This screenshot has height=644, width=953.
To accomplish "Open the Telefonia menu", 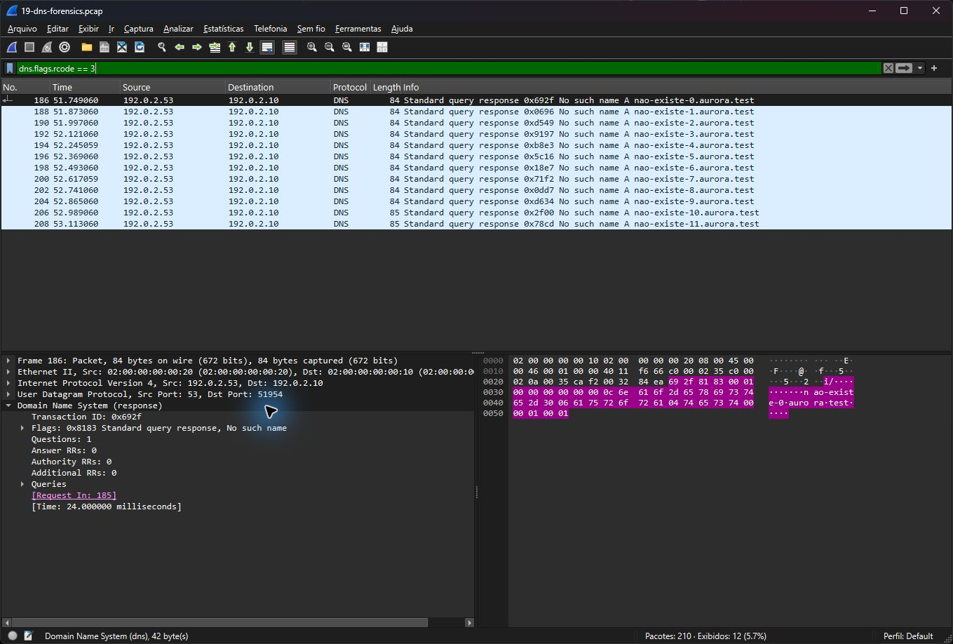I will [270, 29].
